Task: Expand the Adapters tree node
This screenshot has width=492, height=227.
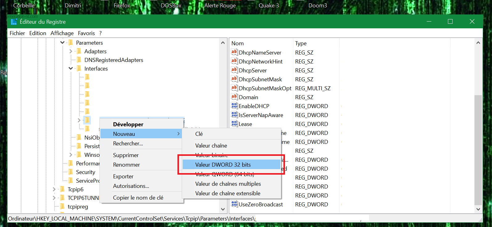Action: click(71, 51)
